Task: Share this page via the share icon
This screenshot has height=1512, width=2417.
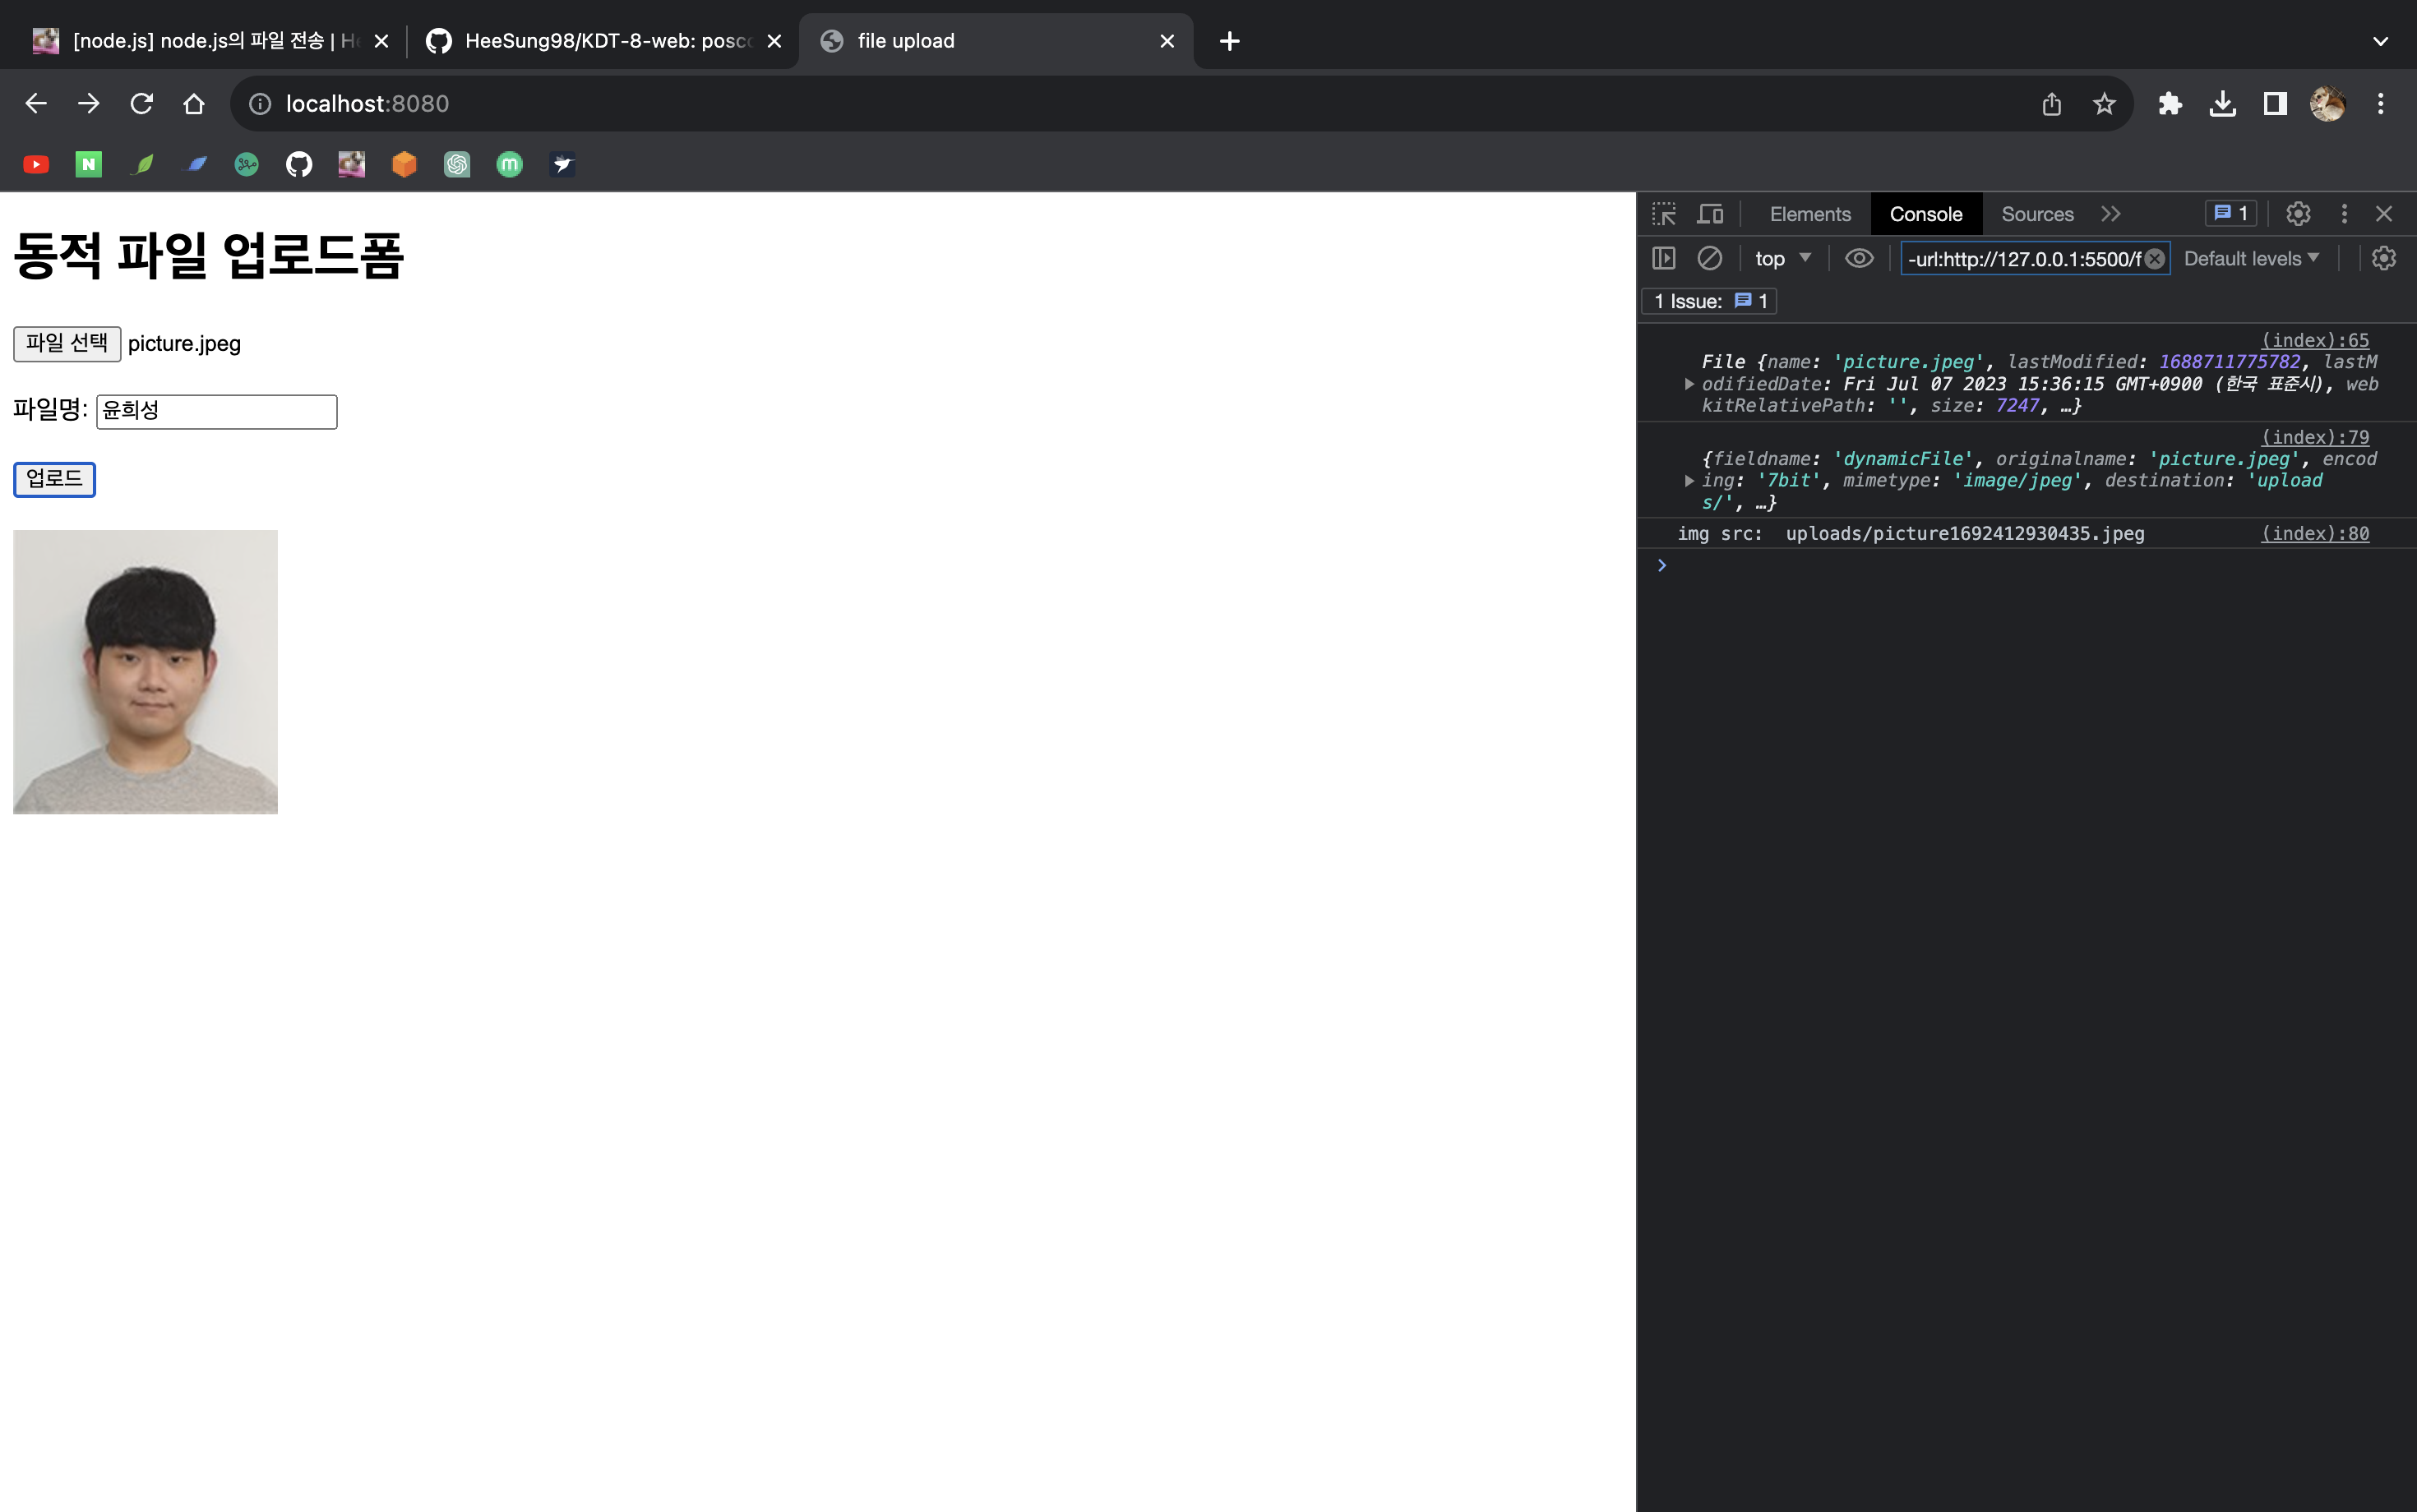Action: [x=2052, y=104]
